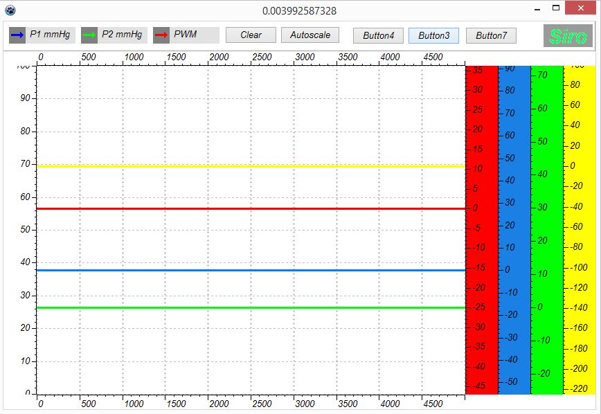Click the green arrow icon beside P2 mmHg
The width and height of the screenshot is (601, 414).
89,35
